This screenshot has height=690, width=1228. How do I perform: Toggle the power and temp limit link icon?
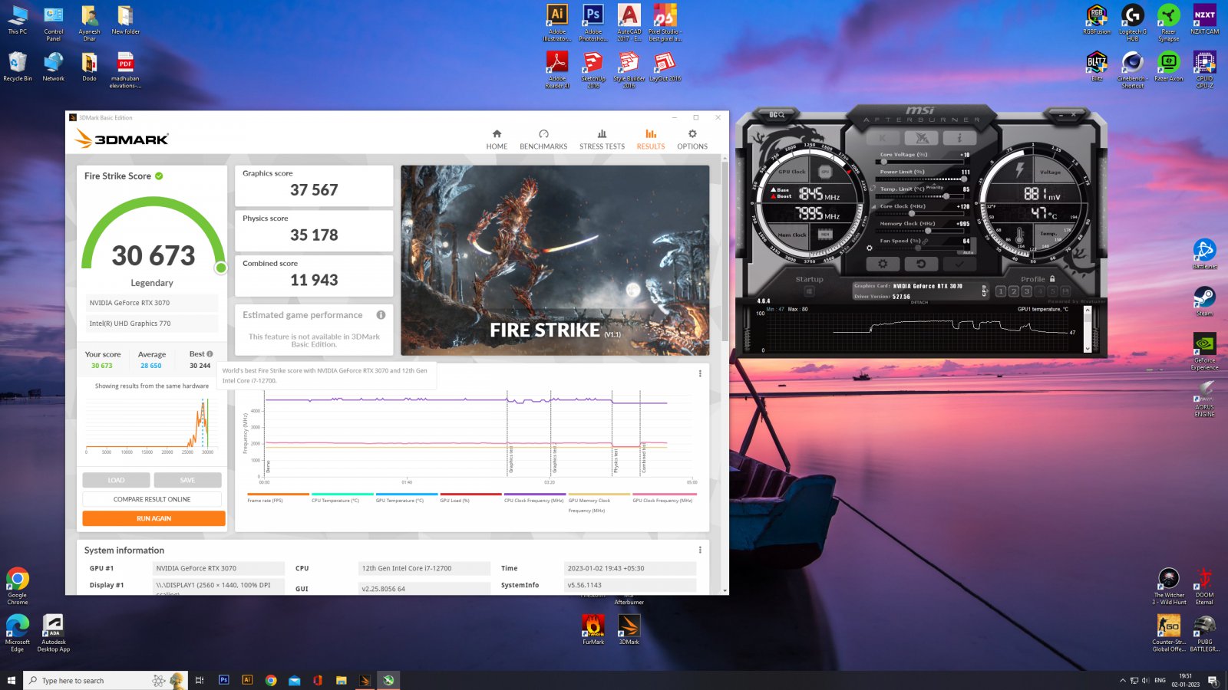[x=873, y=189]
